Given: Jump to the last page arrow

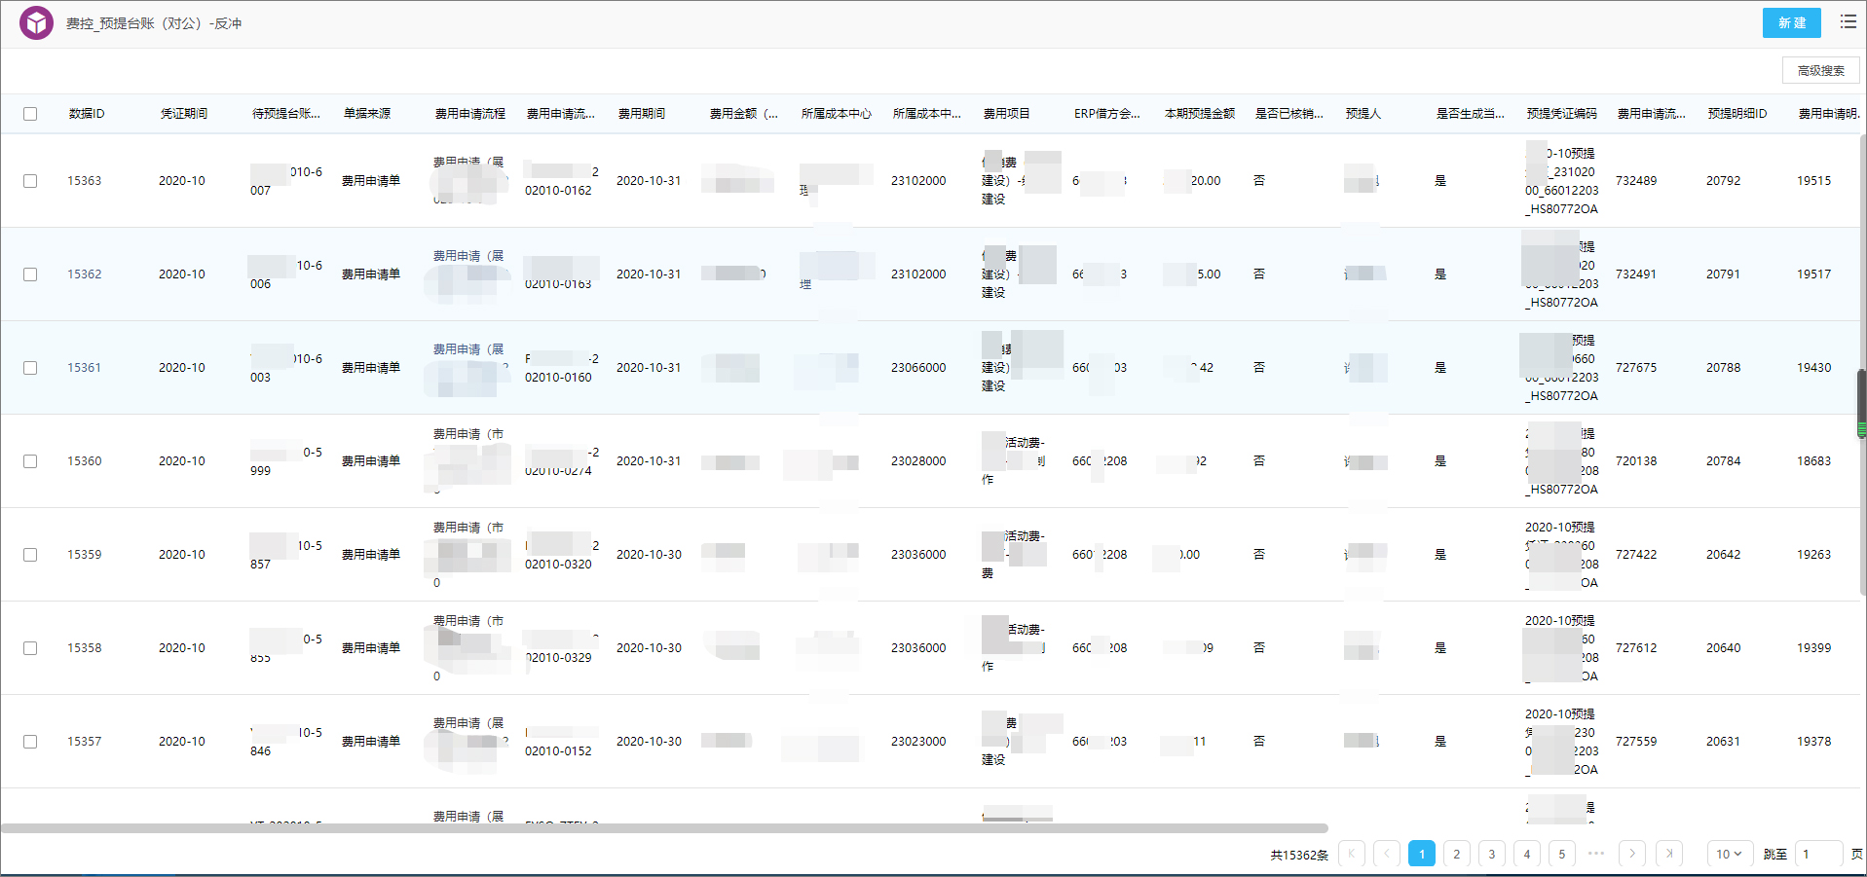Looking at the screenshot, I should [1668, 854].
